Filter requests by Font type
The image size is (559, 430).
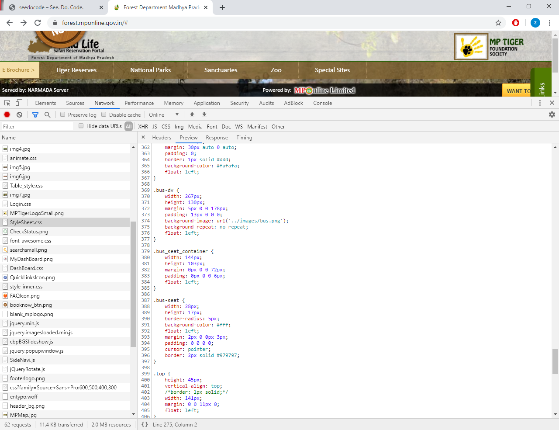212,127
